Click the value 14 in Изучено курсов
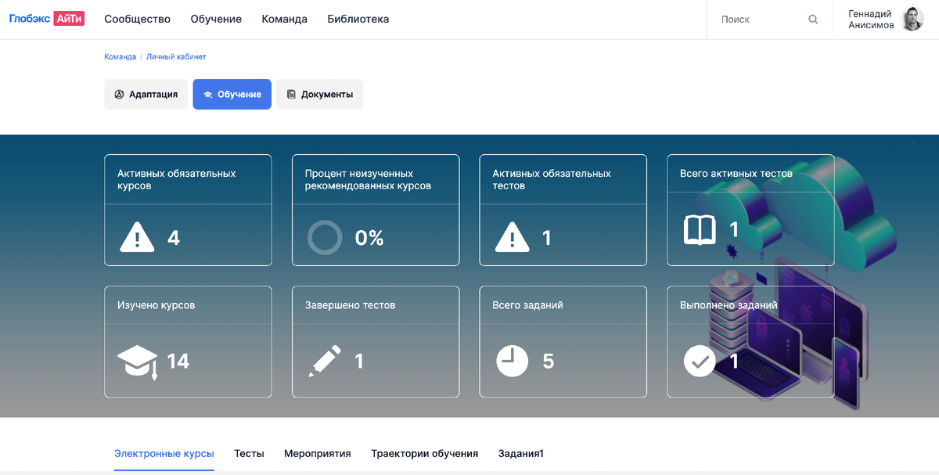 pyautogui.click(x=178, y=361)
